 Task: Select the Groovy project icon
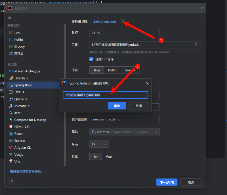[x=11, y=46]
